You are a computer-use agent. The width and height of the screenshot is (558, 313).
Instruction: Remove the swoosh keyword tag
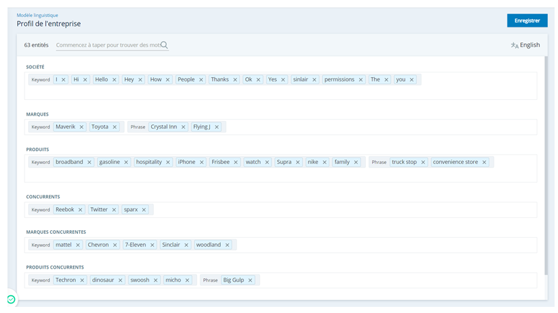point(155,280)
